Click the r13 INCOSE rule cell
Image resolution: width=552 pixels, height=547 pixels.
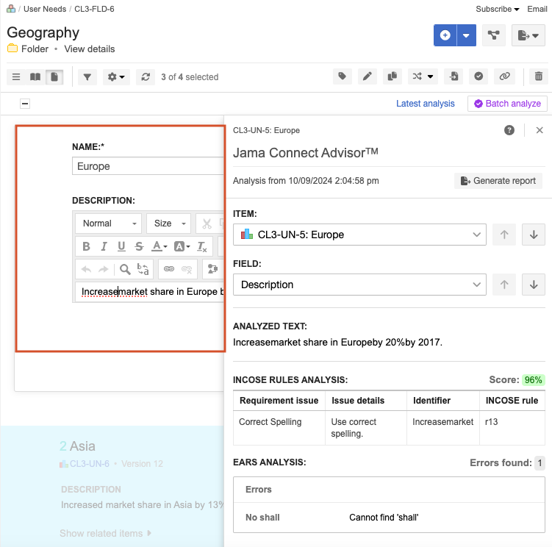512,428
